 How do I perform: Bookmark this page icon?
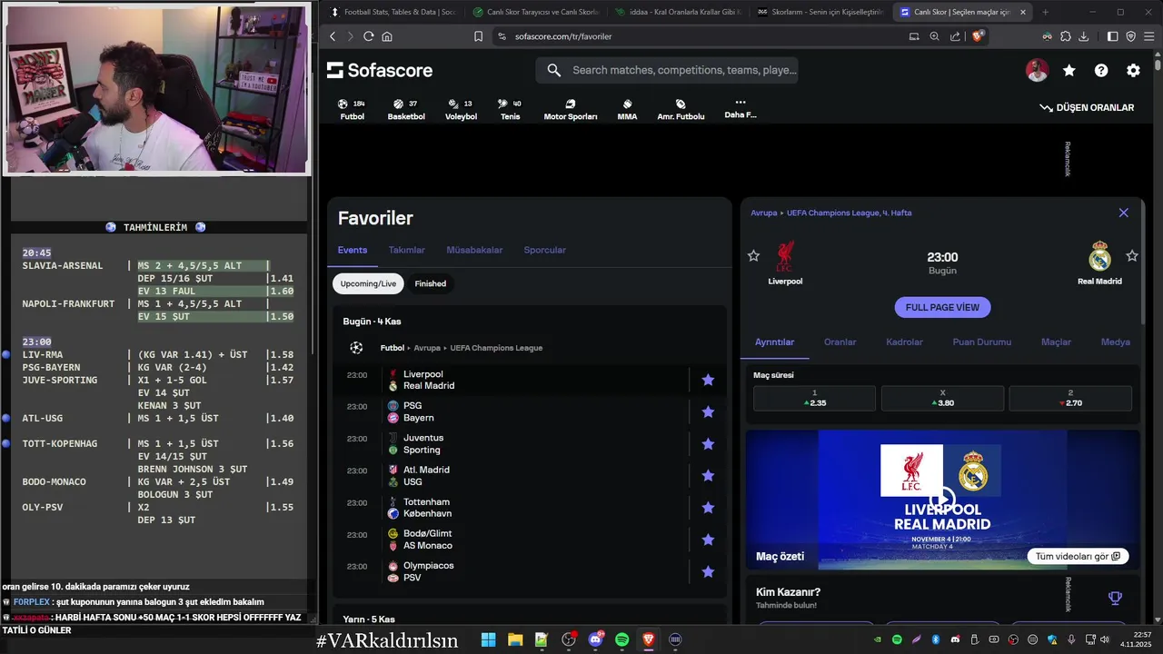click(478, 36)
